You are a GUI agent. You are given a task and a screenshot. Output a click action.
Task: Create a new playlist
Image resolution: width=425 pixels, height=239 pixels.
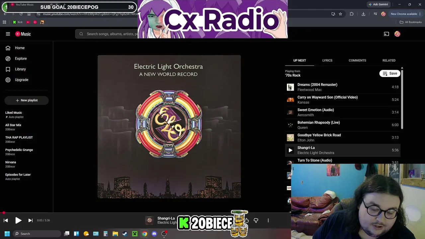click(x=27, y=100)
